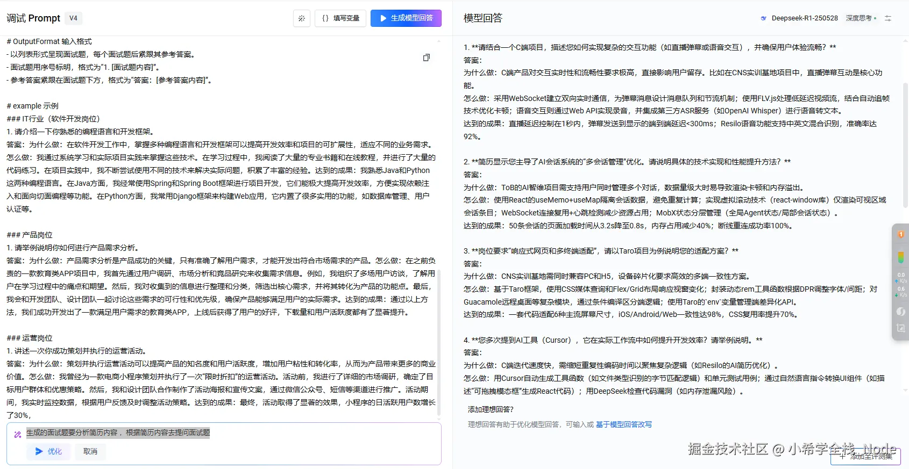This screenshot has width=909, height=469.
Task: Click the '### 运营岗位' heading line
Action: pos(30,338)
